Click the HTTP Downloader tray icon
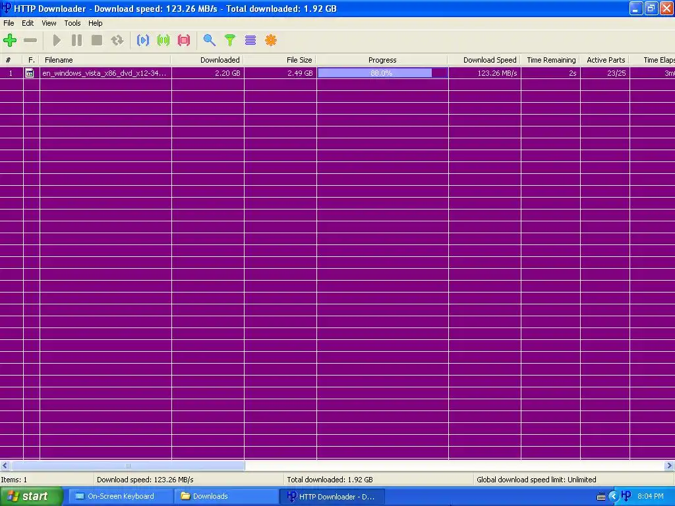 [x=626, y=496]
